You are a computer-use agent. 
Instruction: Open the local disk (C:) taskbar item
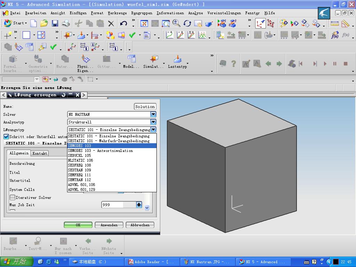96,262
